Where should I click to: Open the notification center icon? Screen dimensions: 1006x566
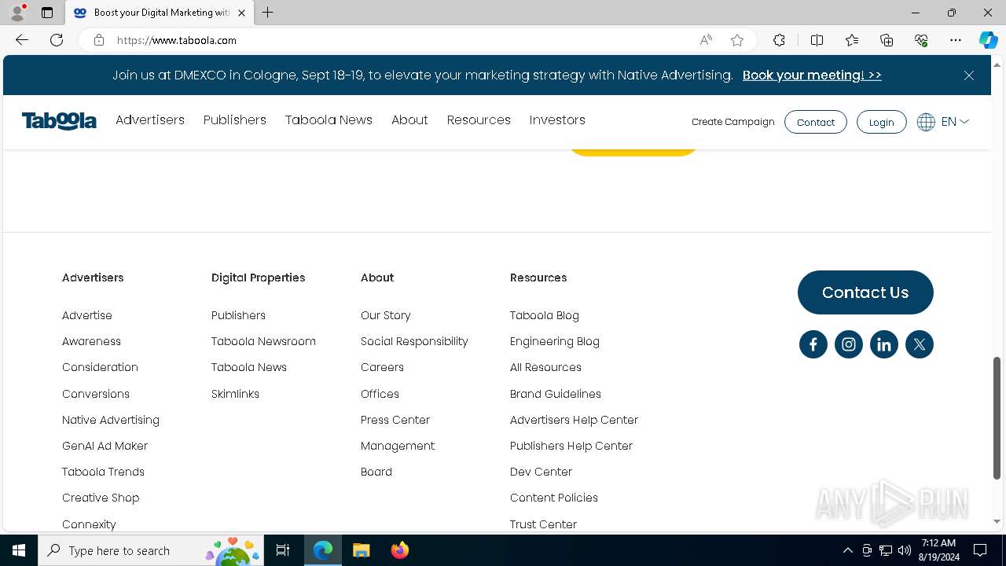click(980, 550)
